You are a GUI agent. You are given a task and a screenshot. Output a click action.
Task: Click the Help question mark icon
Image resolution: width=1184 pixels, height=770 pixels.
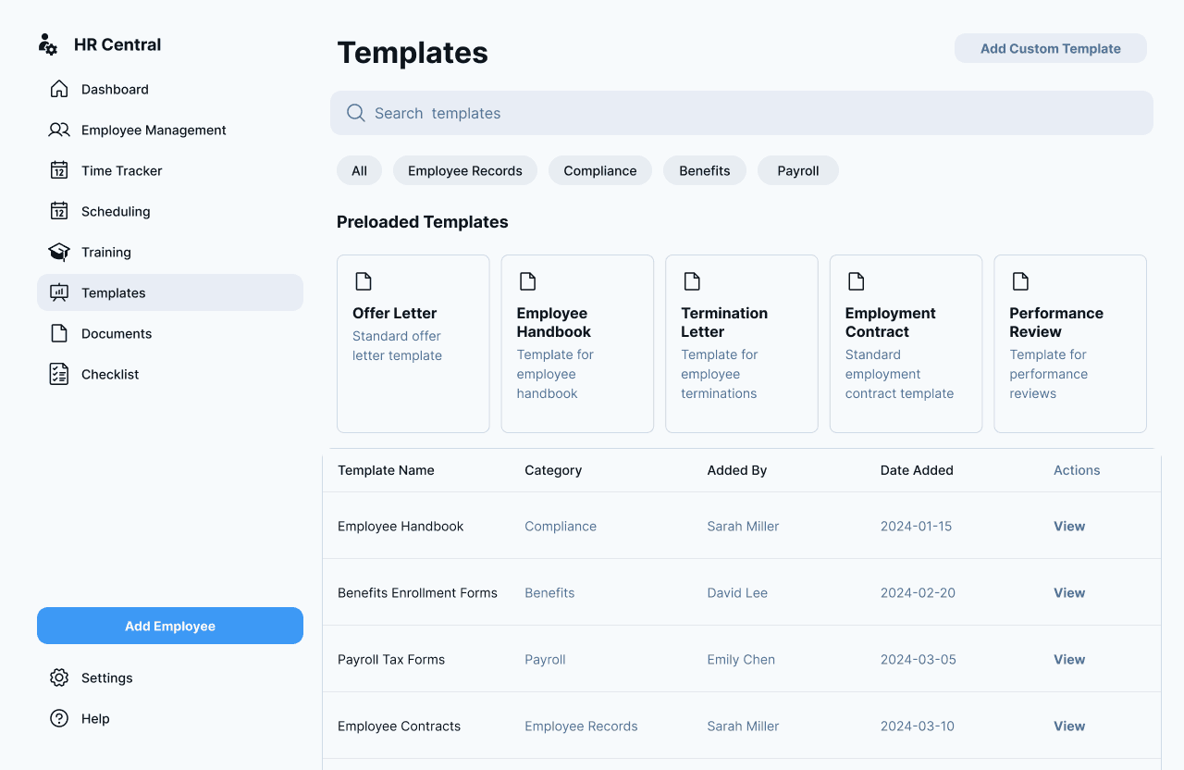click(x=59, y=718)
